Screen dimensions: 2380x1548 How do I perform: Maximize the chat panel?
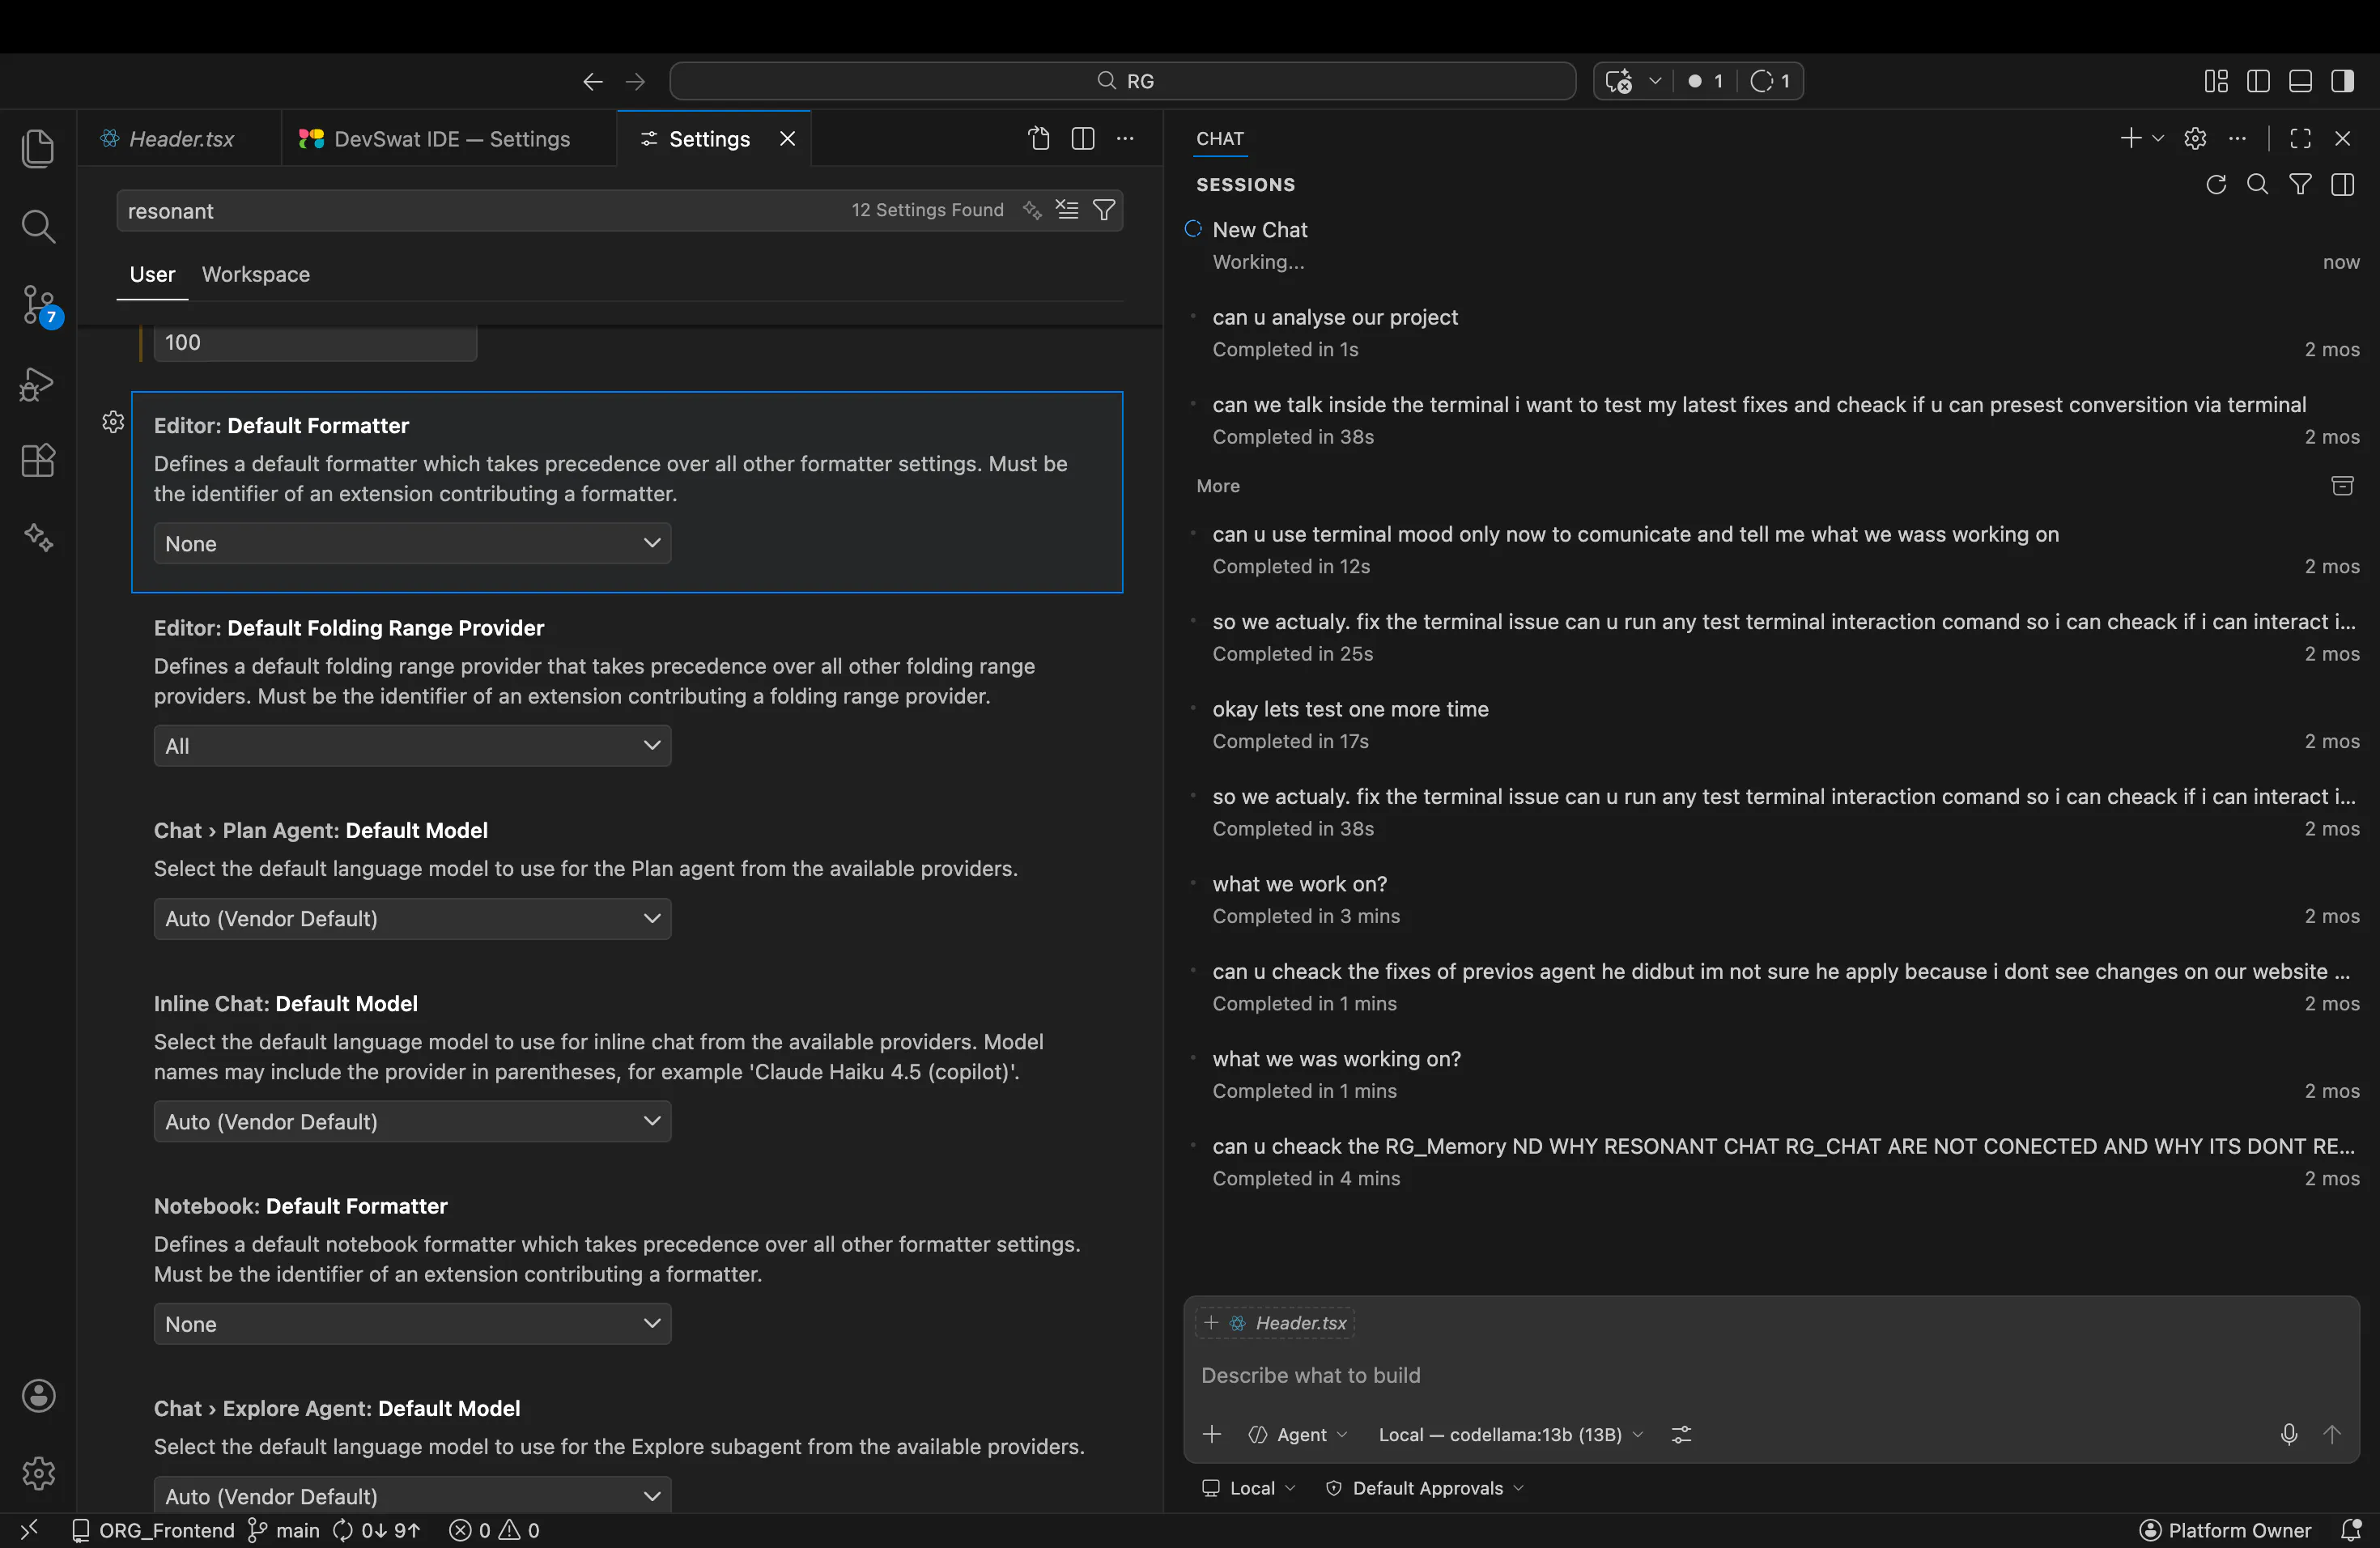2300,138
